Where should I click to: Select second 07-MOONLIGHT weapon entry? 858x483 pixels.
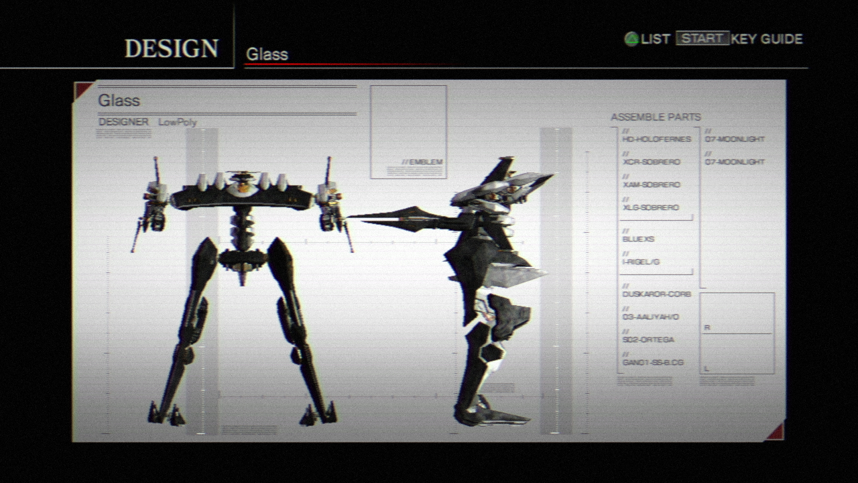pyautogui.click(x=734, y=162)
